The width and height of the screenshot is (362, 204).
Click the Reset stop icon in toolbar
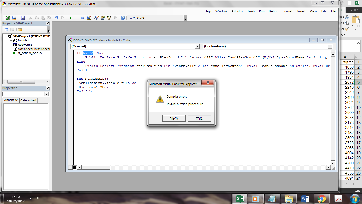(83, 18)
